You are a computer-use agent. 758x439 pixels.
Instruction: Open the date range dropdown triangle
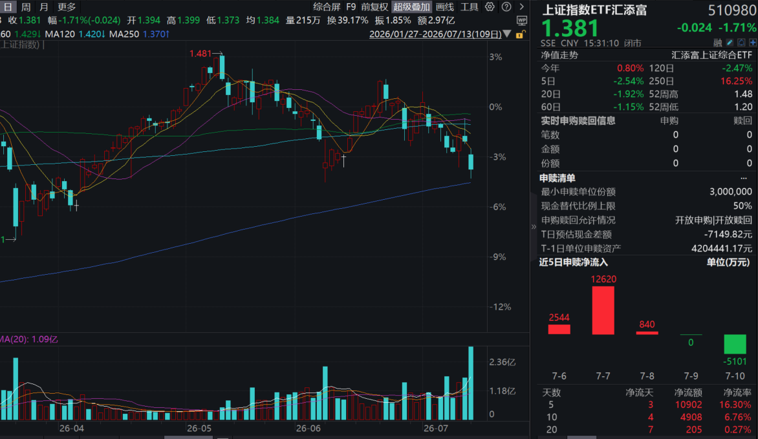tap(506, 34)
